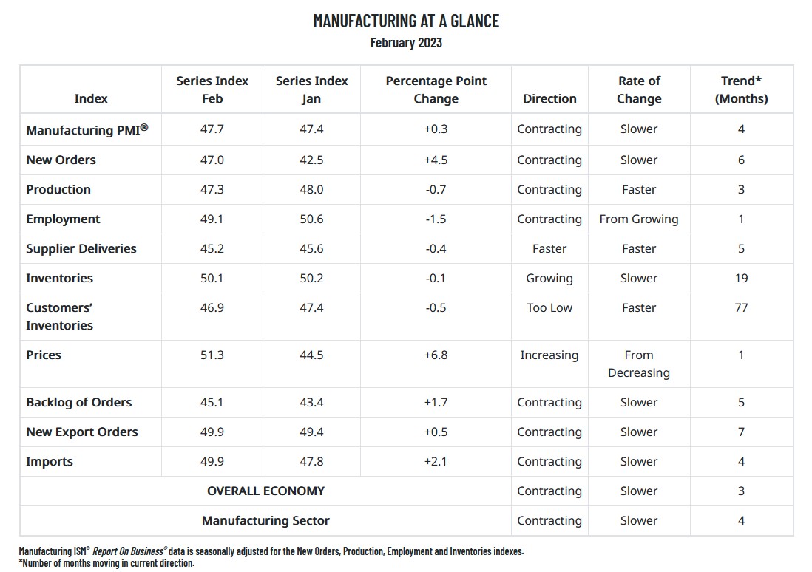
Task: Click the Manufacturing at a Glance title
Action: tap(406, 21)
